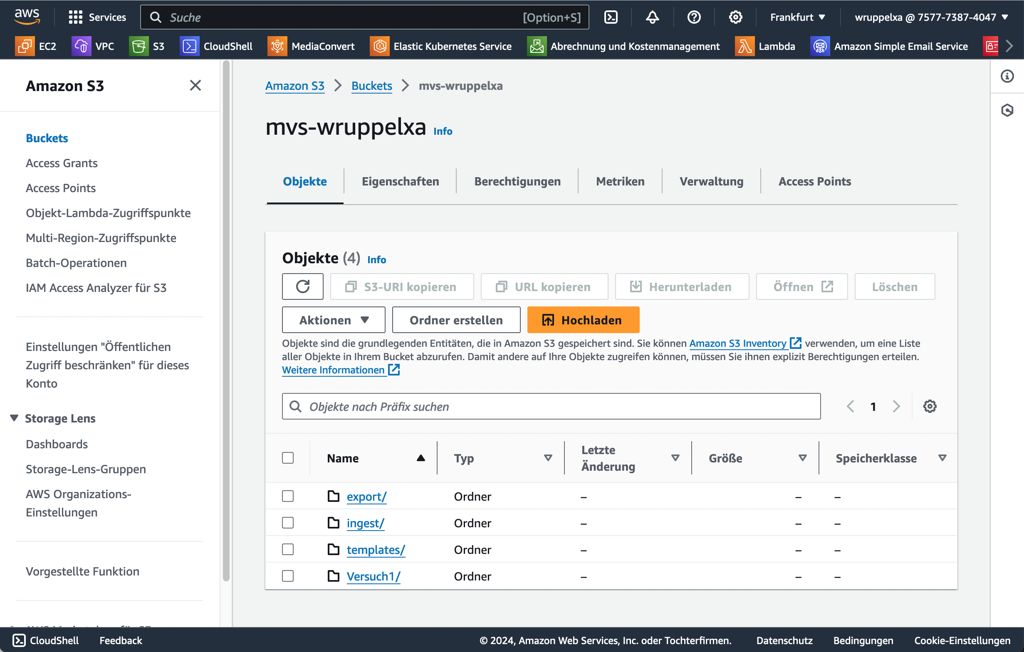Click Ordner erstellen button

pyautogui.click(x=456, y=320)
